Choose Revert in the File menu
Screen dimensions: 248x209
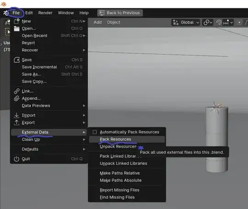point(49,43)
